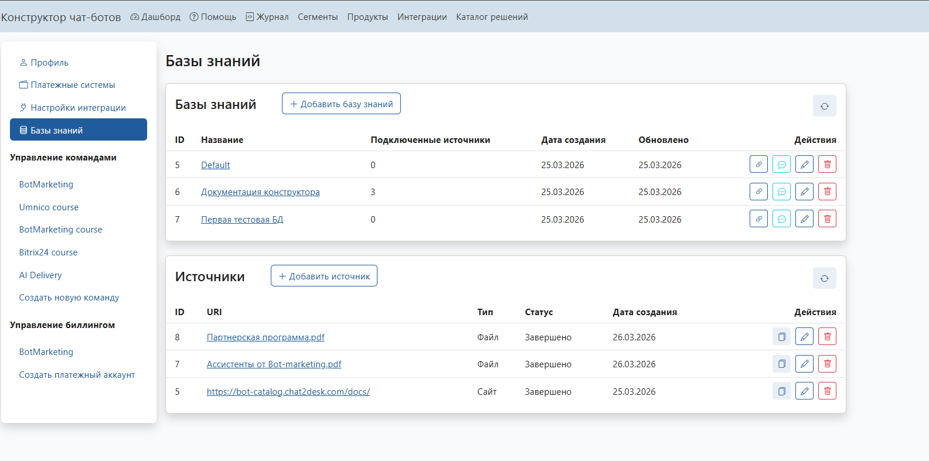Edit bot-catalog.chat2desk.com source
Image resolution: width=929 pixels, height=461 pixels.
[x=804, y=391]
